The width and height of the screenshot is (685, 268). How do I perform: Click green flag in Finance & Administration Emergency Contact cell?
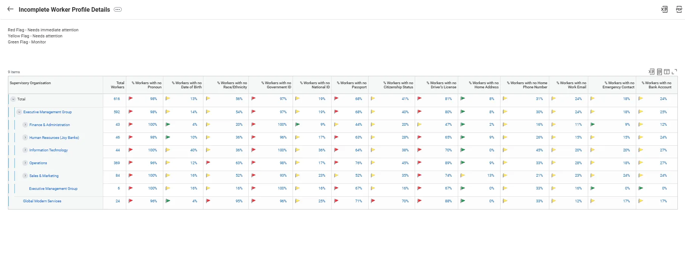593,124
